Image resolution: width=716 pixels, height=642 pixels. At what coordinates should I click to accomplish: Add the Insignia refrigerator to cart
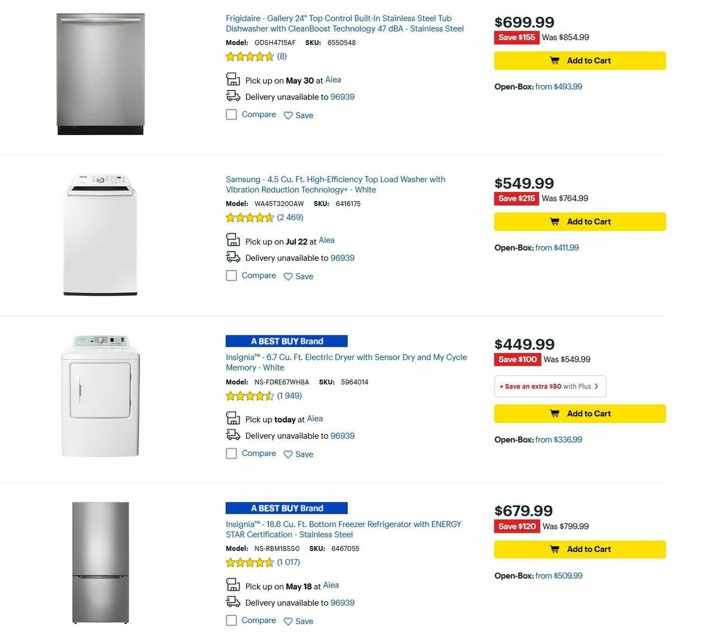579,549
